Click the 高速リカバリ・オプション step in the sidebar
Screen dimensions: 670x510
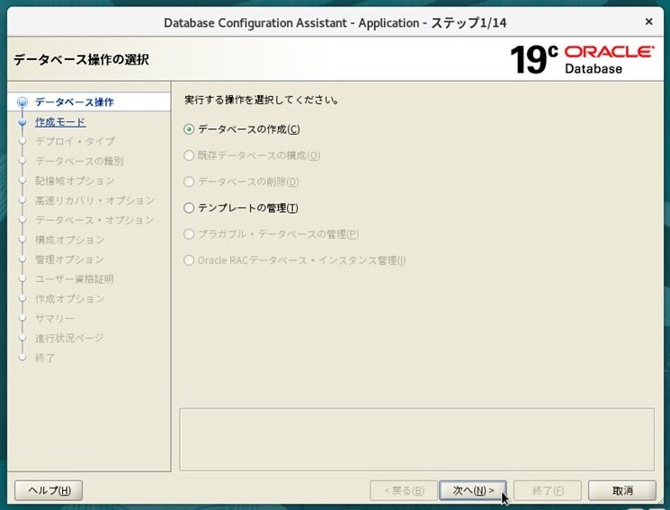click(x=94, y=200)
